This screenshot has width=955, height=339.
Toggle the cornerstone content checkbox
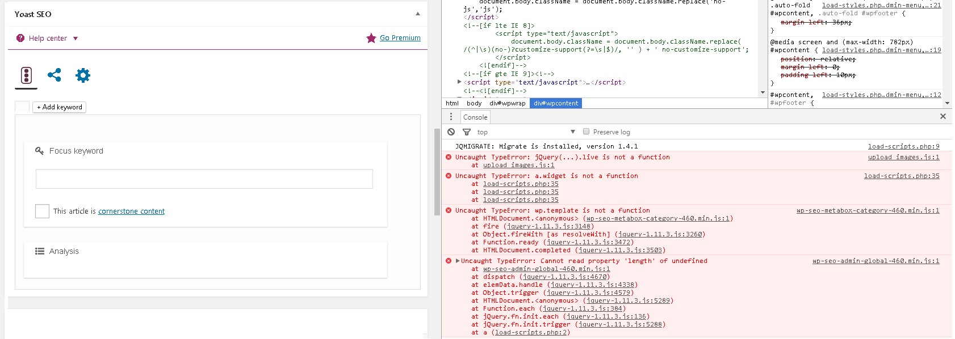tap(42, 211)
